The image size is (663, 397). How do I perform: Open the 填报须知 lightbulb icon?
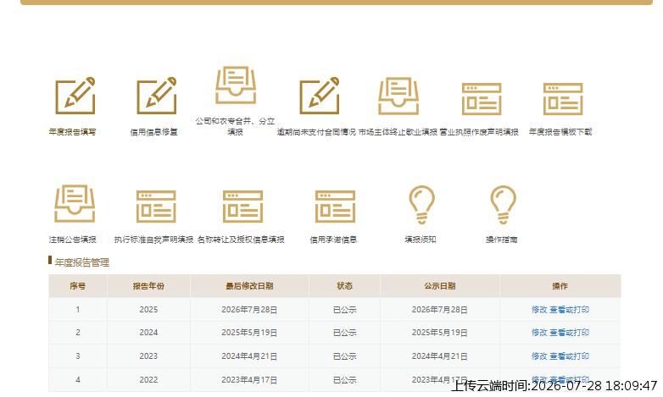click(x=421, y=205)
